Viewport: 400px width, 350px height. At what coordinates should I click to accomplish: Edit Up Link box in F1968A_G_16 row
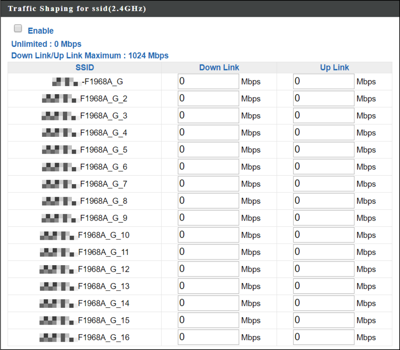pos(323,337)
